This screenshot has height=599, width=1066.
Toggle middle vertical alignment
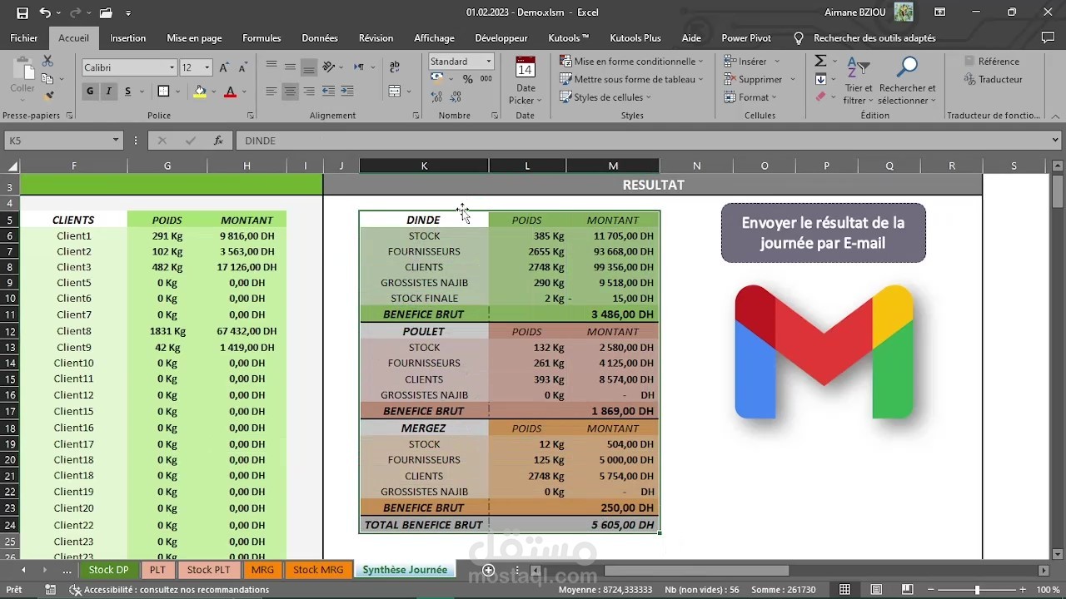coord(290,67)
